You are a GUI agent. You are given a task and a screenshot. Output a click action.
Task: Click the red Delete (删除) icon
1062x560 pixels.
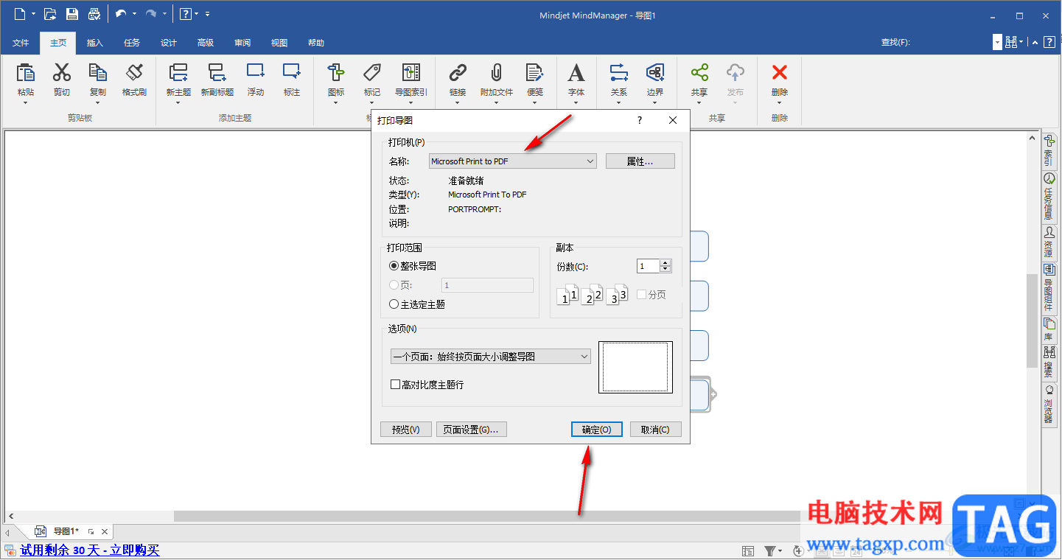pos(780,73)
